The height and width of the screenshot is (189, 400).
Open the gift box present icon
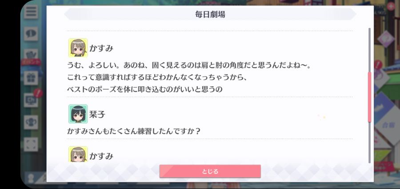(x=31, y=78)
